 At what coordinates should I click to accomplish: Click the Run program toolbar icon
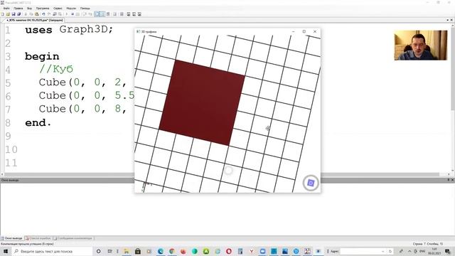(67, 14)
